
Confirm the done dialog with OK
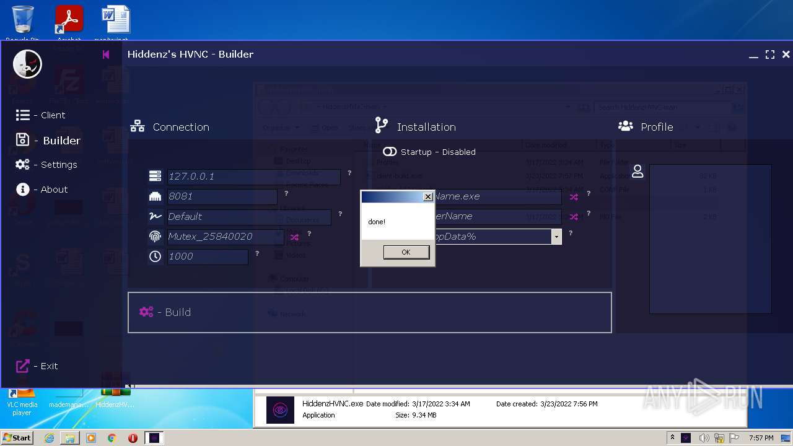pos(406,252)
